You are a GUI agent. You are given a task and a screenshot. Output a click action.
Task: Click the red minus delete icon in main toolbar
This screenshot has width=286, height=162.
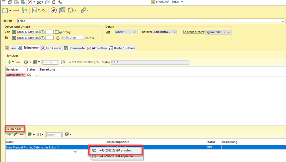(x=16, y=10)
